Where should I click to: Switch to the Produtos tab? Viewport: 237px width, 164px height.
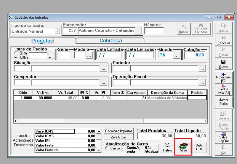(x=42, y=41)
